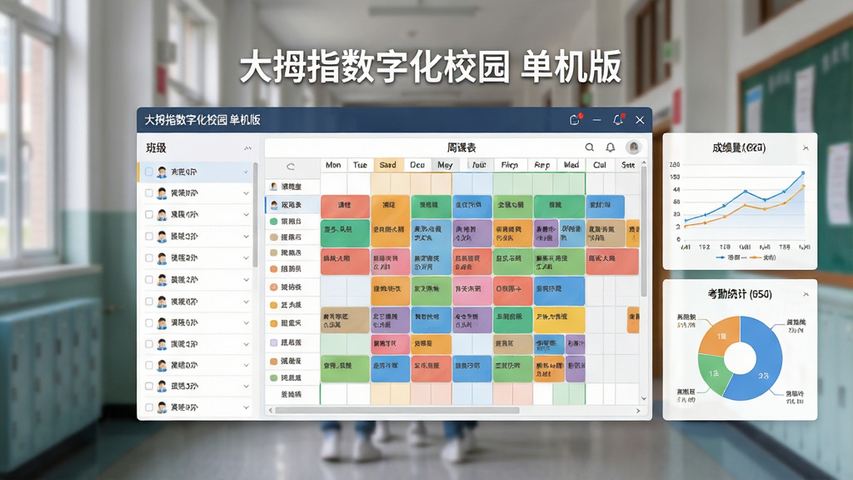The height and width of the screenshot is (480, 853).
Task: Open the title bar clipboard icon with red dot
Action: point(575,120)
